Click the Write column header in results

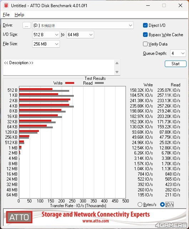click(x=148, y=85)
